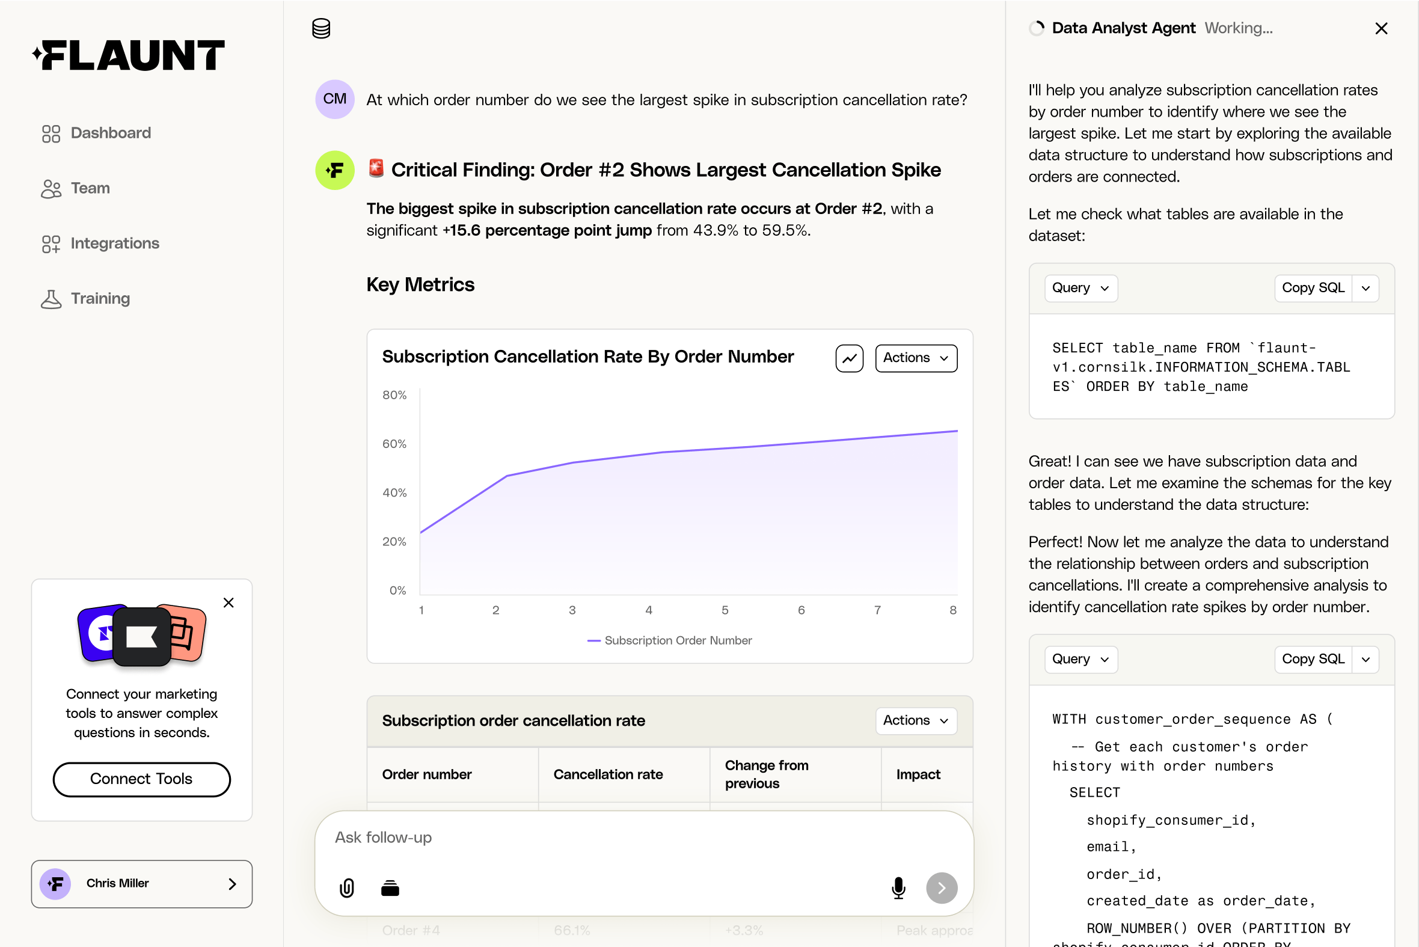Click the FLAUNT logo
This screenshot has height=947, width=1419.
(129, 55)
